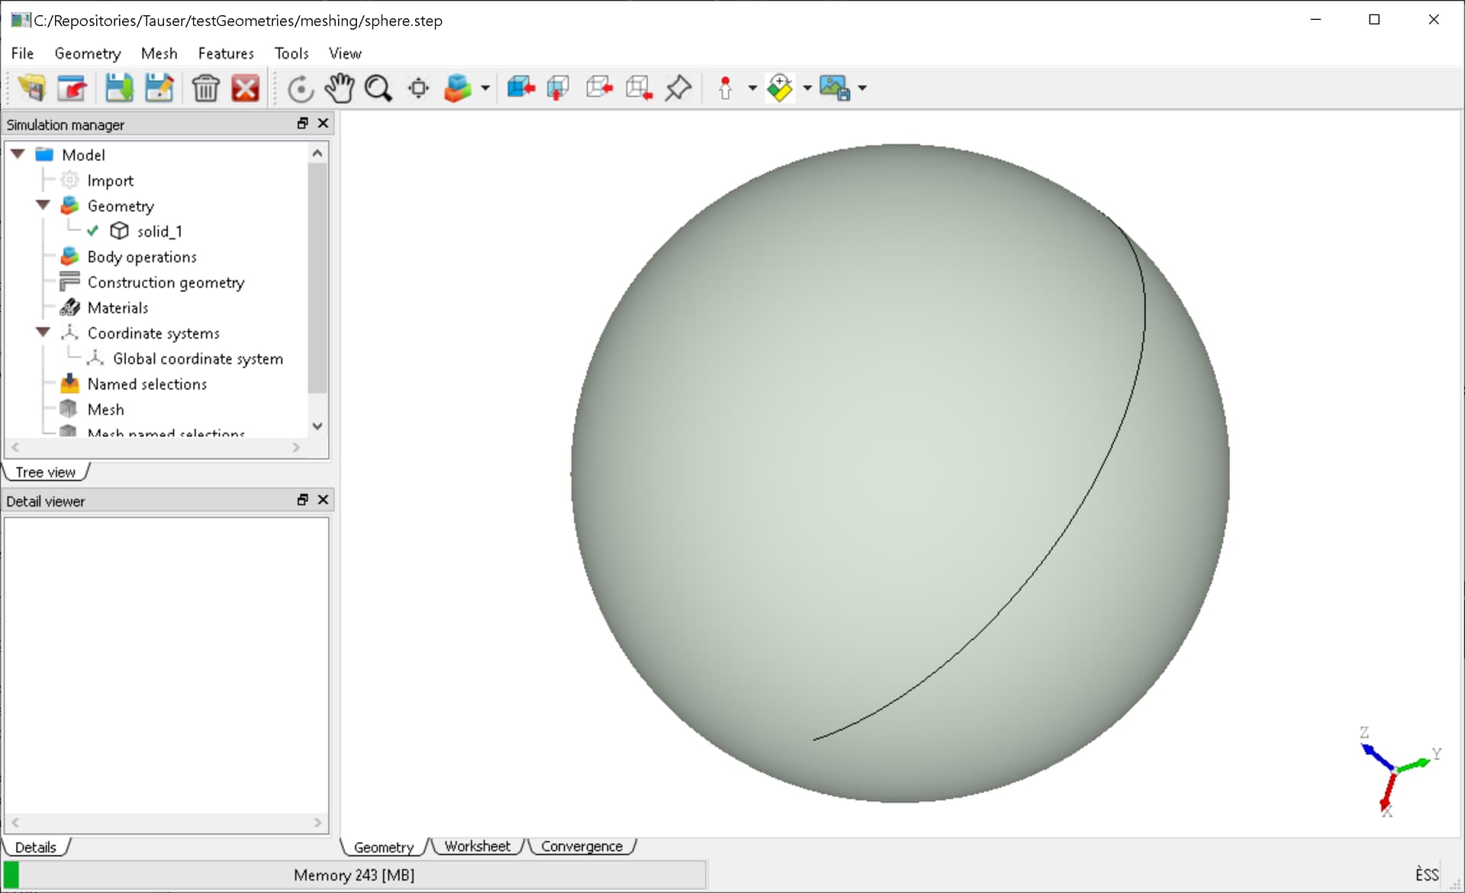
Task: Open the File menu
Action: tap(22, 53)
